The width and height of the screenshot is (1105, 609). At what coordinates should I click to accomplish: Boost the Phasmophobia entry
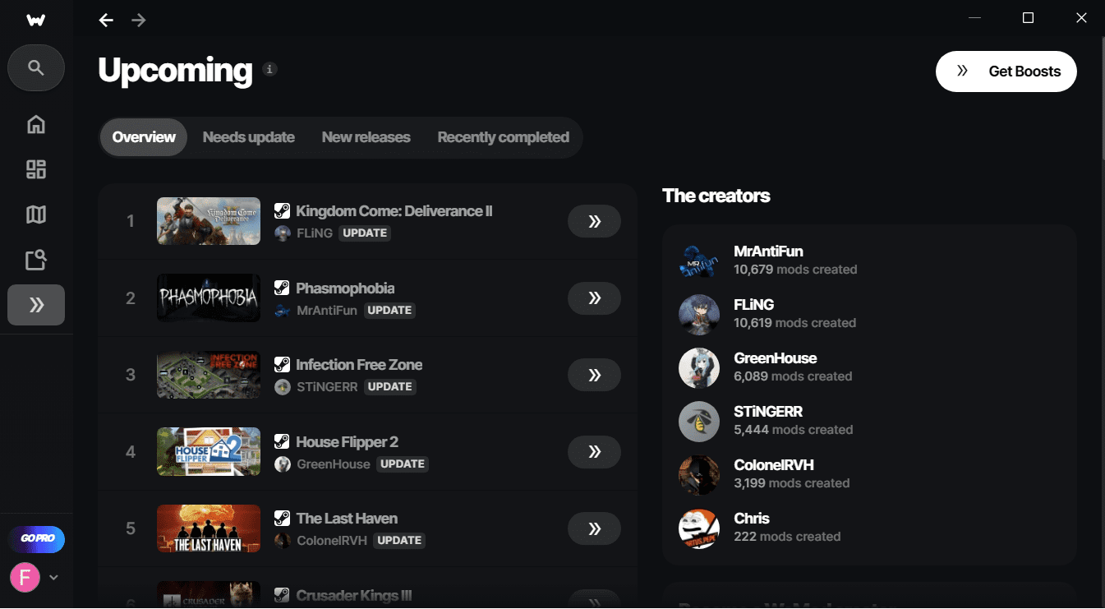pyautogui.click(x=594, y=298)
